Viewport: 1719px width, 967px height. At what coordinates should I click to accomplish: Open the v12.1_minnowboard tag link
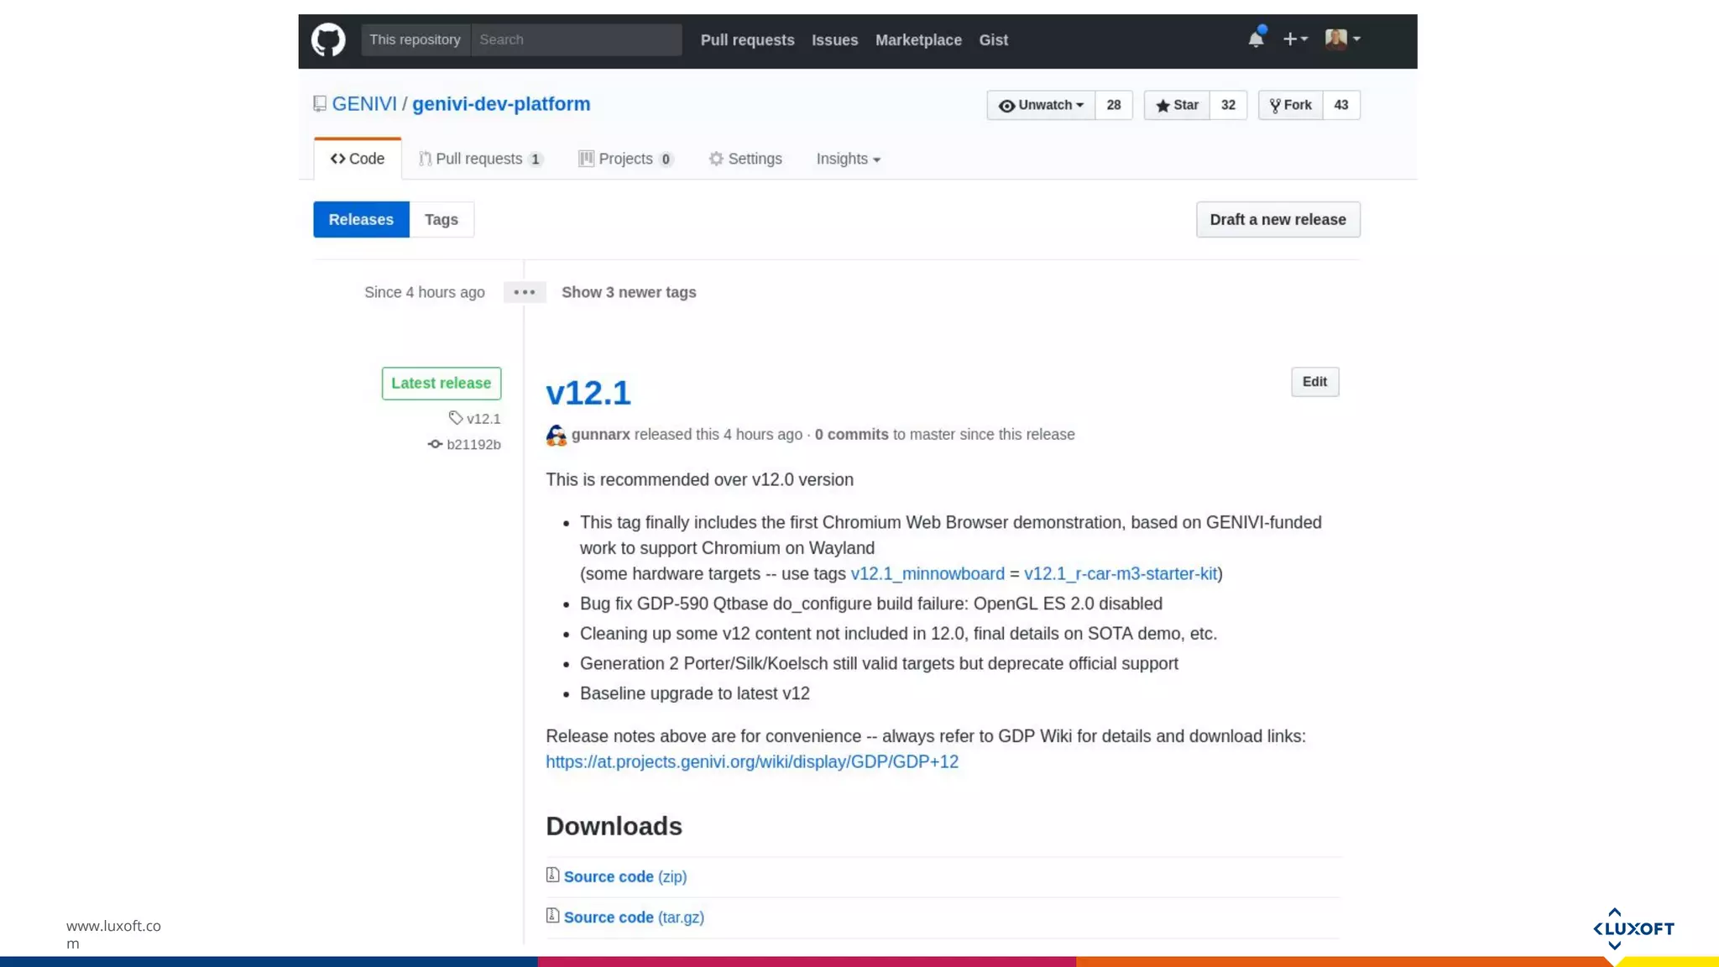pyautogui.click(x=927, y=573)
